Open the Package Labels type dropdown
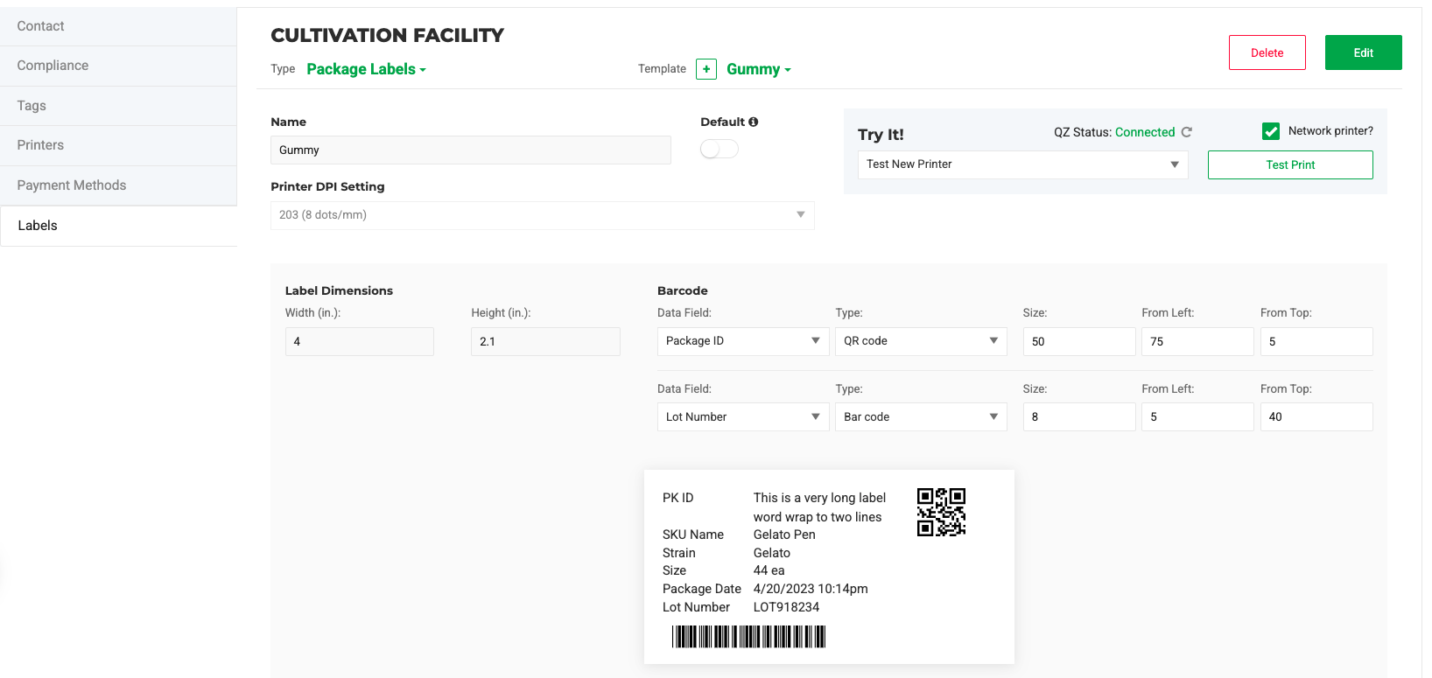Screen dimensions: 1432x678 tap(366, 69)
